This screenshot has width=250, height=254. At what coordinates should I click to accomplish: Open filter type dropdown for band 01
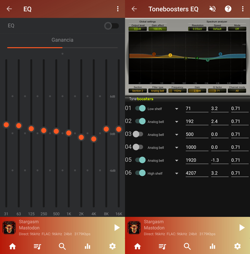point(177,109)
